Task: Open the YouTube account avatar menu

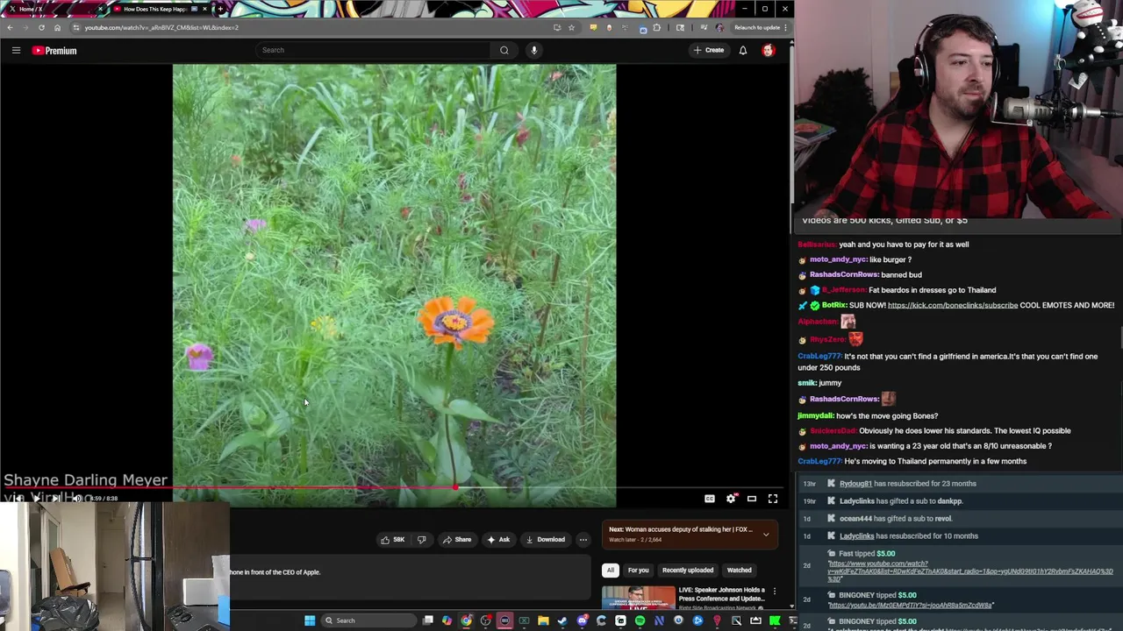Action: (x=769, y=50)
